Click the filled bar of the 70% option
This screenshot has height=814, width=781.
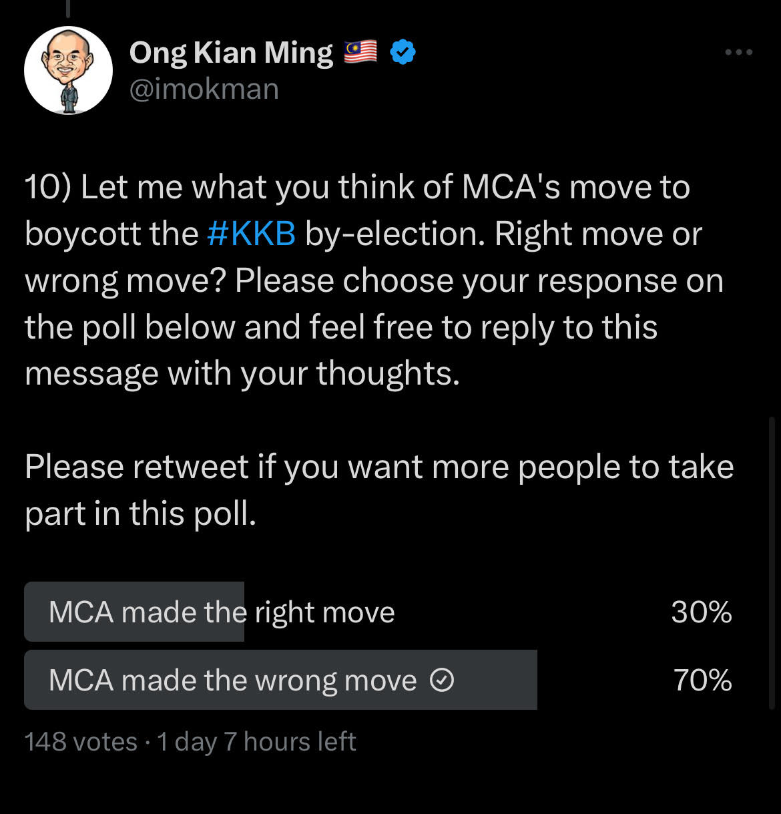click(x=280, y=680)
